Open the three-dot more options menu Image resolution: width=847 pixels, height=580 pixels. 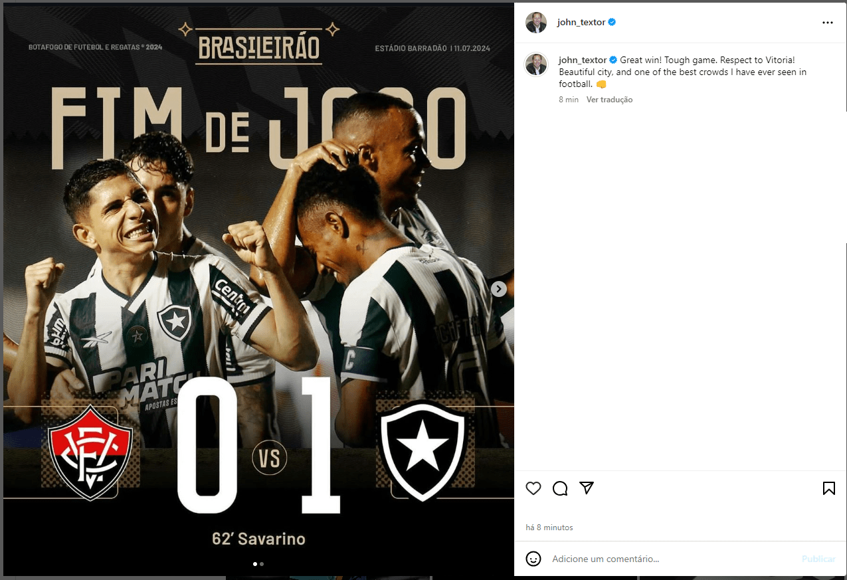[x=828, y=23]
